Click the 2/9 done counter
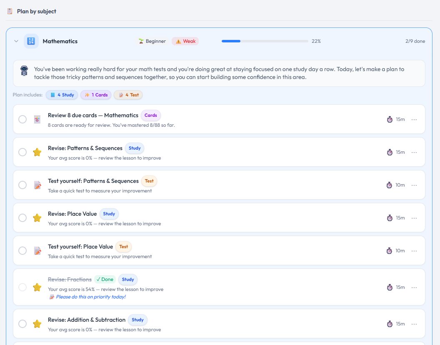 (x=415, y=41)
